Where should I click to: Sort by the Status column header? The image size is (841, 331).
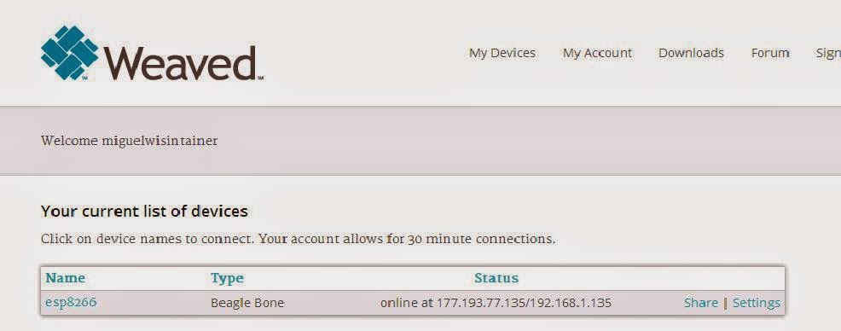(496, 278)
